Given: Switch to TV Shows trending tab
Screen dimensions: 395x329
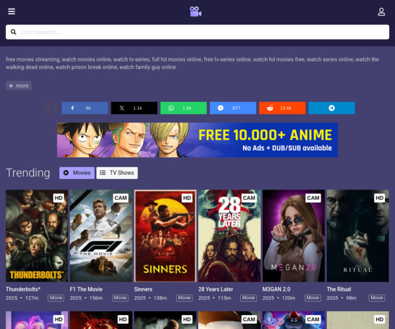Looking at the screenshot, I should click(117, 173).
